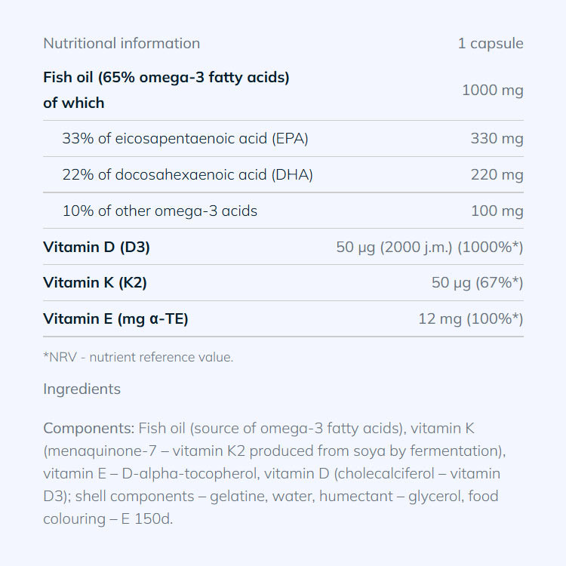Click the Vitamin E (mg α-TE) label
The image size is (566, 566).
click(x=115, y=319)
